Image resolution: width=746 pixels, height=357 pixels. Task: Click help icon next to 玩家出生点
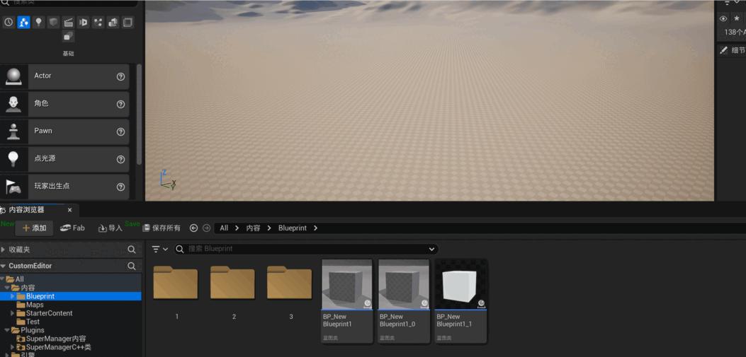coord(120,187)
